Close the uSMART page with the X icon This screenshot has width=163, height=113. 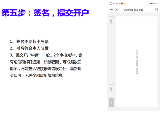[117, 10]
